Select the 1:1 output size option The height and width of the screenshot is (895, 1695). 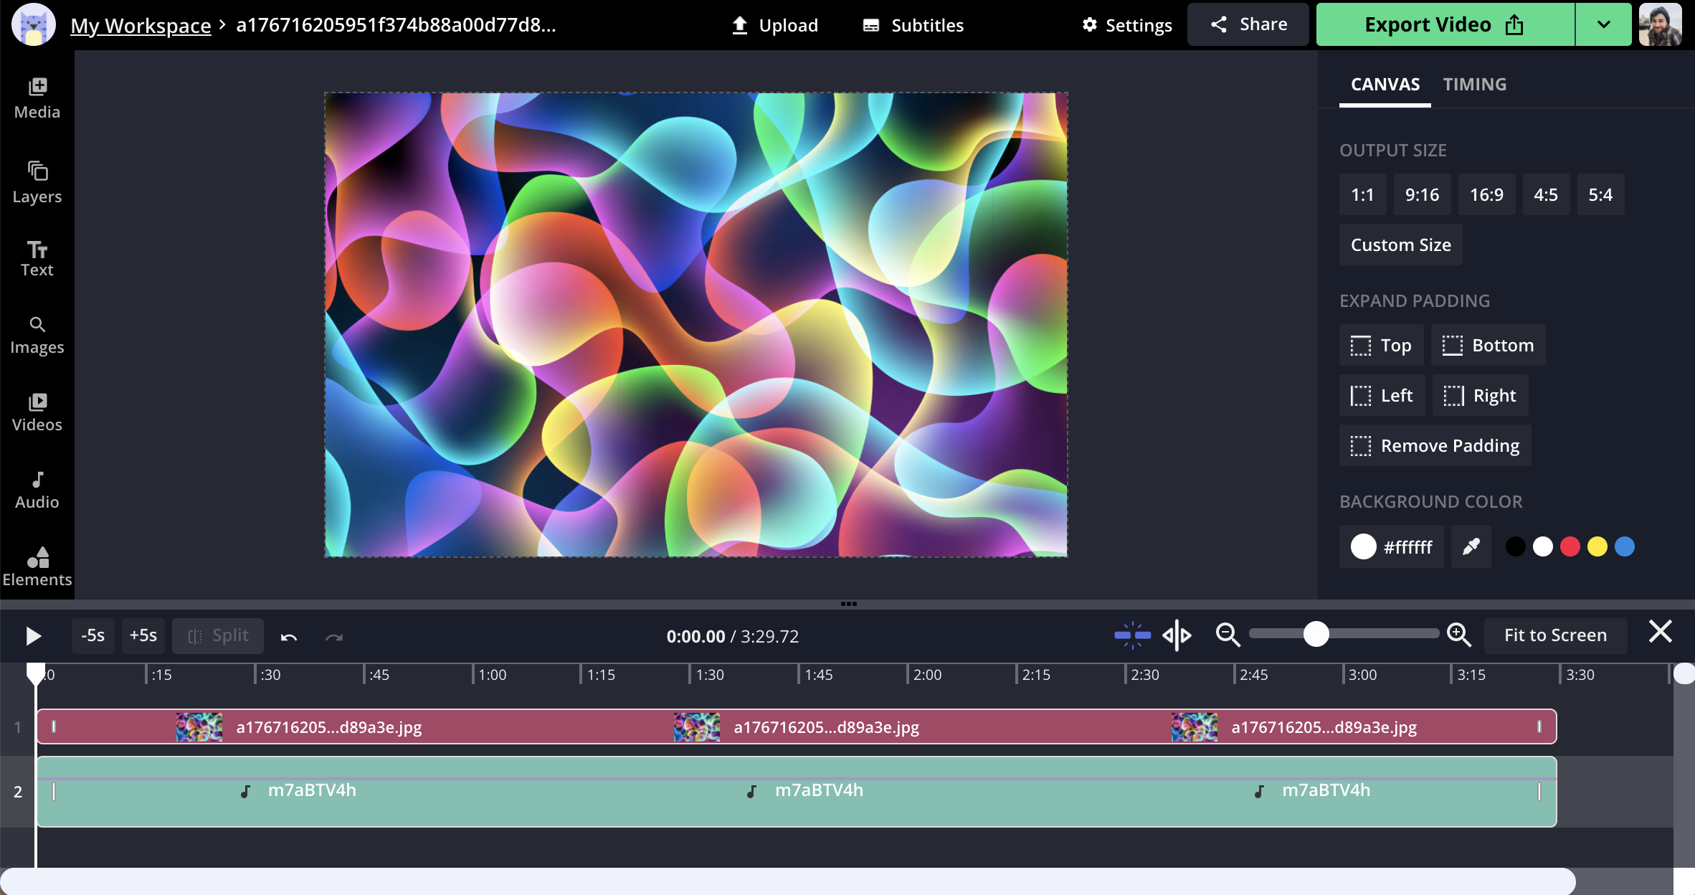(x=1362, y=195)
